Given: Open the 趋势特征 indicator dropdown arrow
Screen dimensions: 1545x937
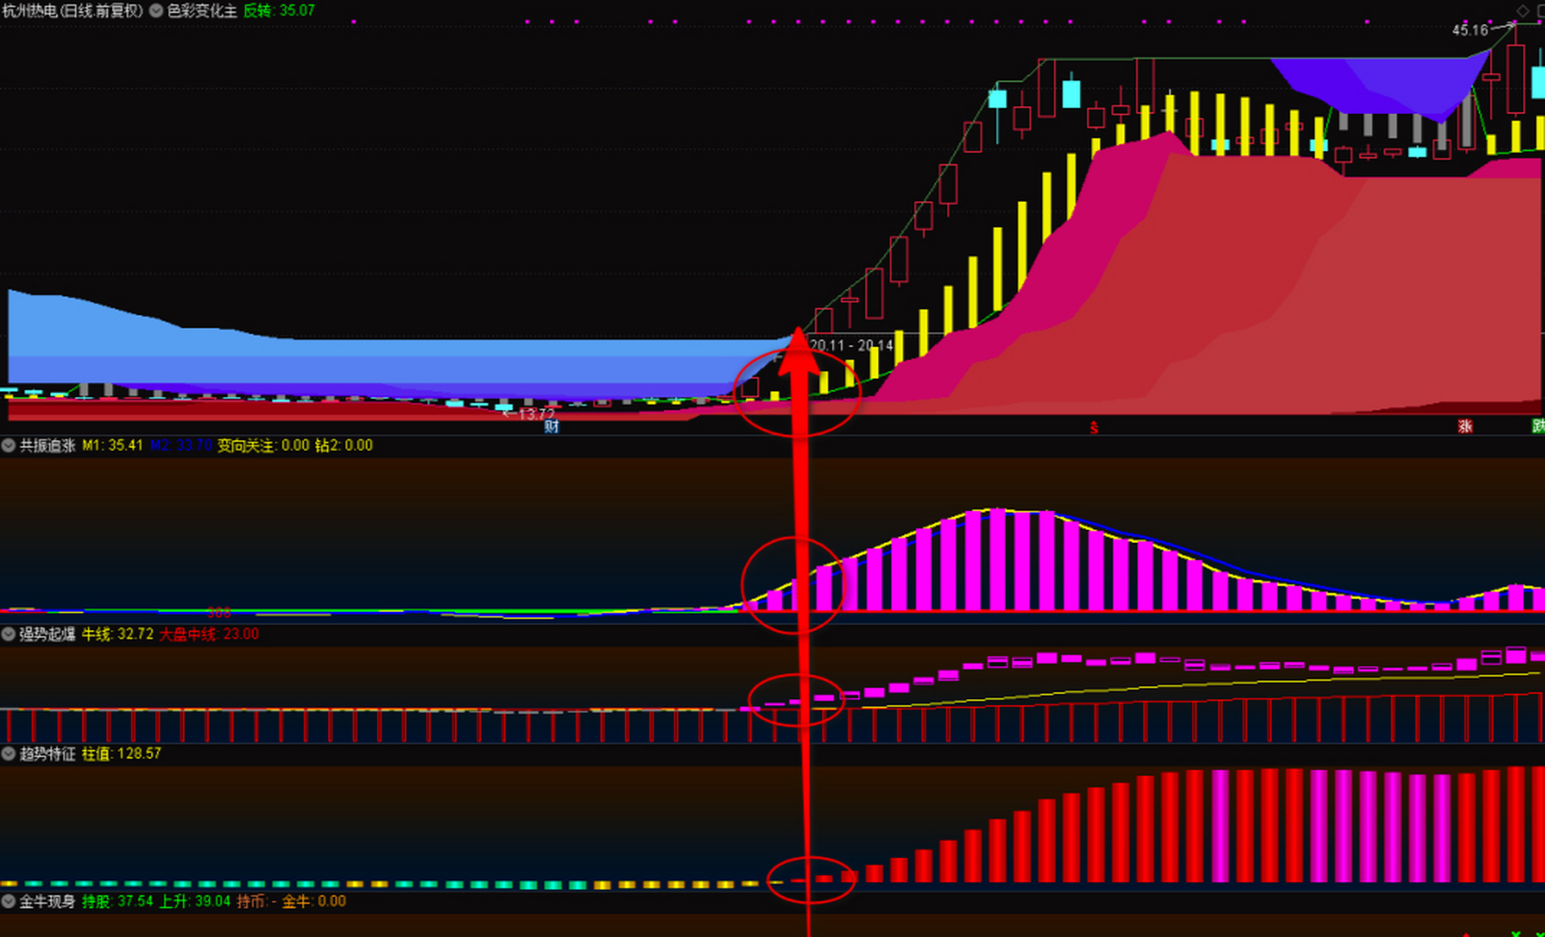Looking at the screenshot, I should point(9,754).
